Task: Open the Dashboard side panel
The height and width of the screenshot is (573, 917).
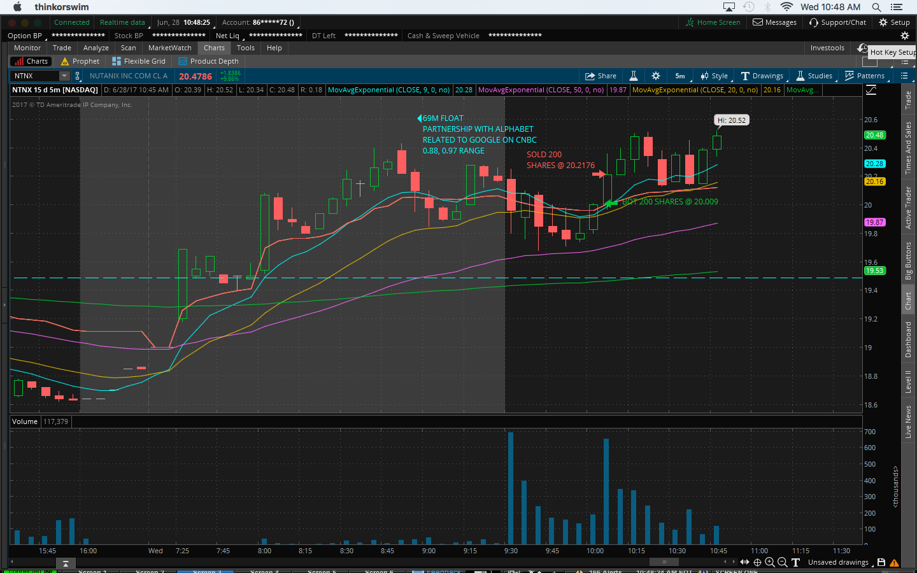Action: (x=908, y=339)
